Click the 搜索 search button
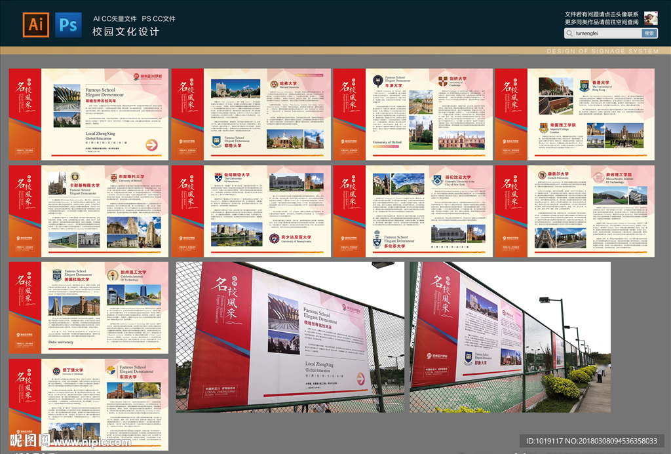Image resolution: width=671 pixels, height=454 pixels. pos(649,33)
